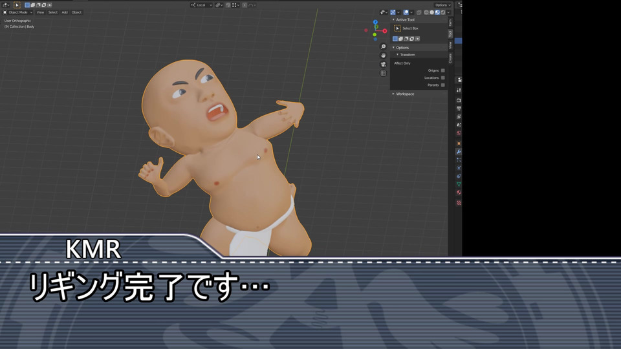Open the Object menu
The width and height of the screenshot is (621, 349).
(x=76, y=12)
